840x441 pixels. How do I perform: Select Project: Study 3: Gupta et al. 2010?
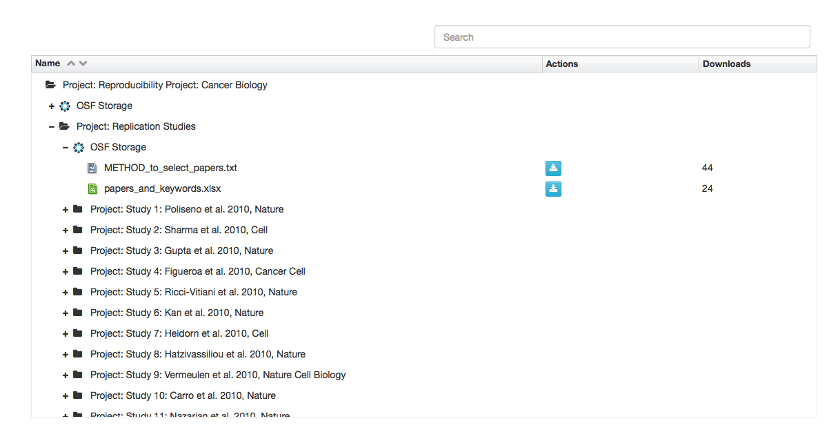pos(179,251)
